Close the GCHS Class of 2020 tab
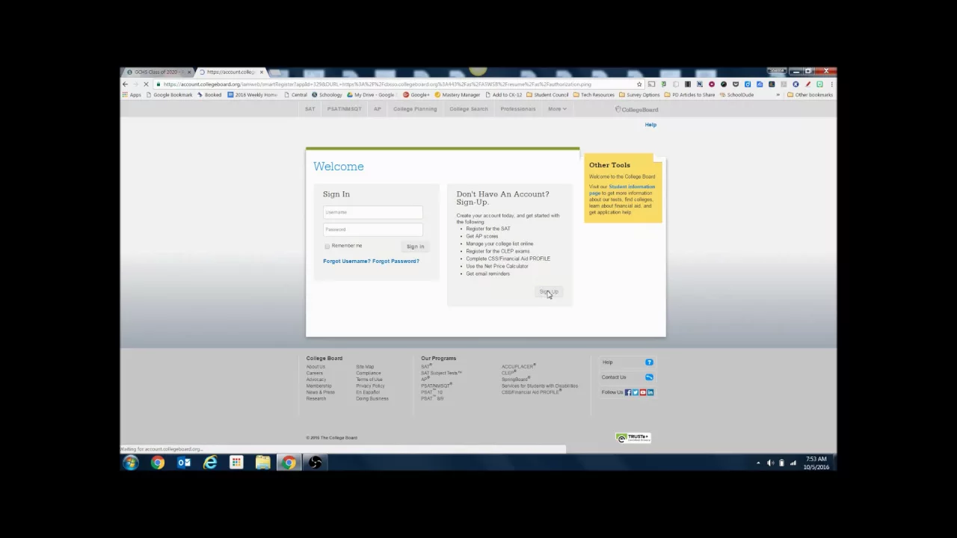957x538 pixels. coord(189,72)
